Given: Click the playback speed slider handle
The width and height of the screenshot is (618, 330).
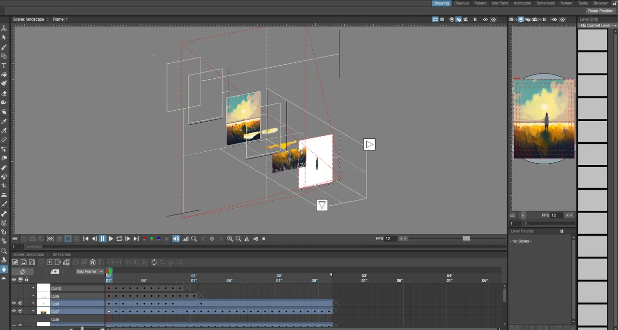Looking at the screenshot, I should point(466,239).
